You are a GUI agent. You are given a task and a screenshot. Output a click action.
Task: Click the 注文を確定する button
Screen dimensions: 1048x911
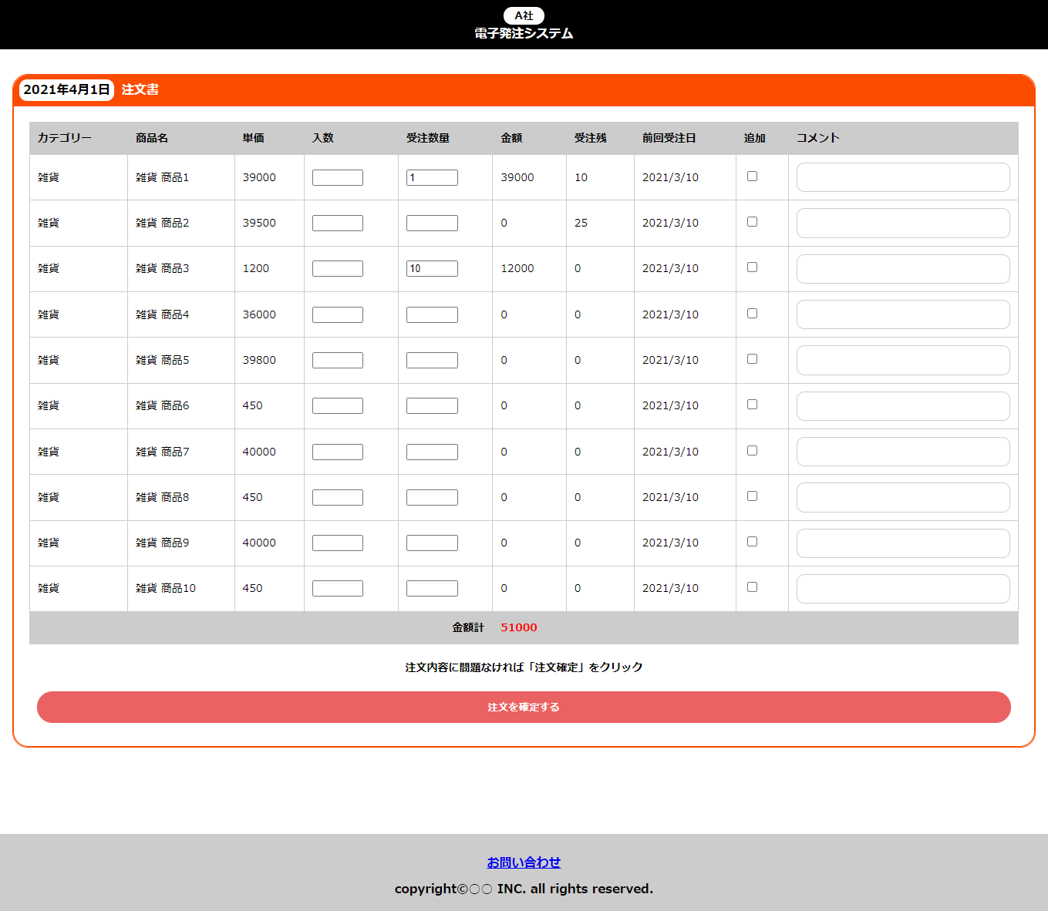click(524, 707)
